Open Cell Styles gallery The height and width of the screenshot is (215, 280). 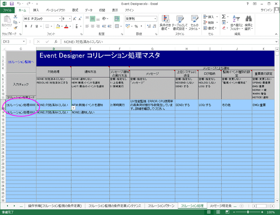coord(194,23)
